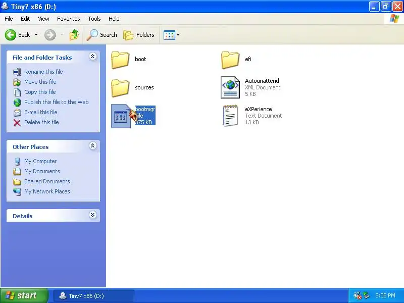This screenshot has height=303, width=404.
Task: Click the Forward arrow icon
Action: click(x=50, y=35)
